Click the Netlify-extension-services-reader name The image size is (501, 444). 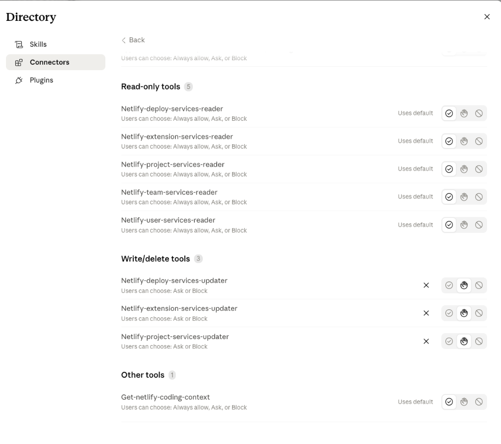click(177, 137)
